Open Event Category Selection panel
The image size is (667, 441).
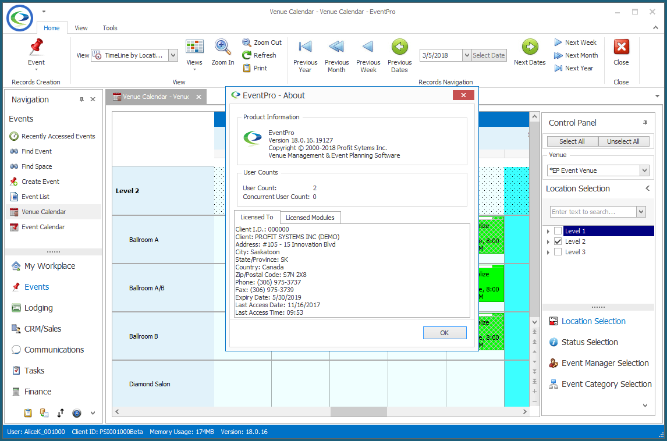(x=600, y=384)
